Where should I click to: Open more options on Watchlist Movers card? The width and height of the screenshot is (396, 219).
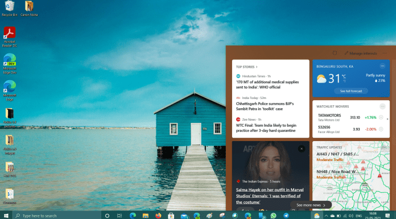pos(382,106)
